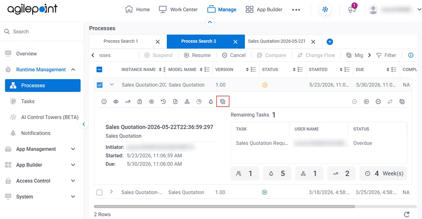Click the cancel minus icon on detail row's right side
Viewport: 422px width, 219px height.
[378, 102]
